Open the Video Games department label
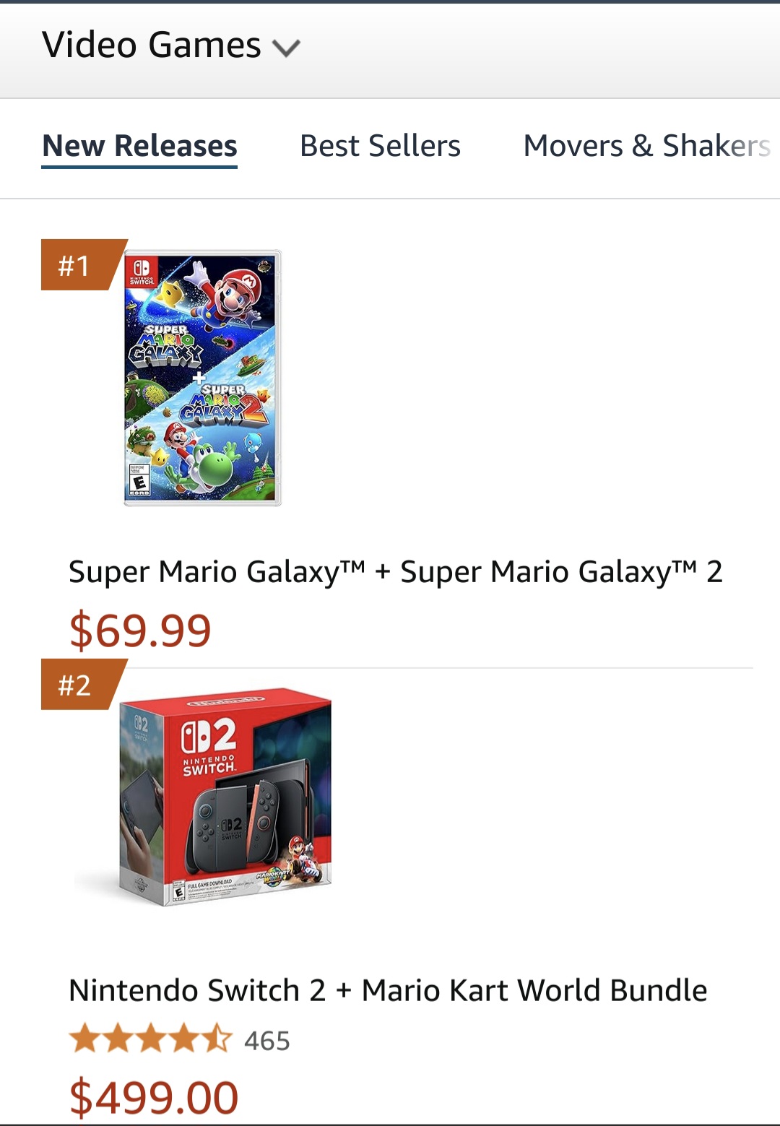 point(152,45)
